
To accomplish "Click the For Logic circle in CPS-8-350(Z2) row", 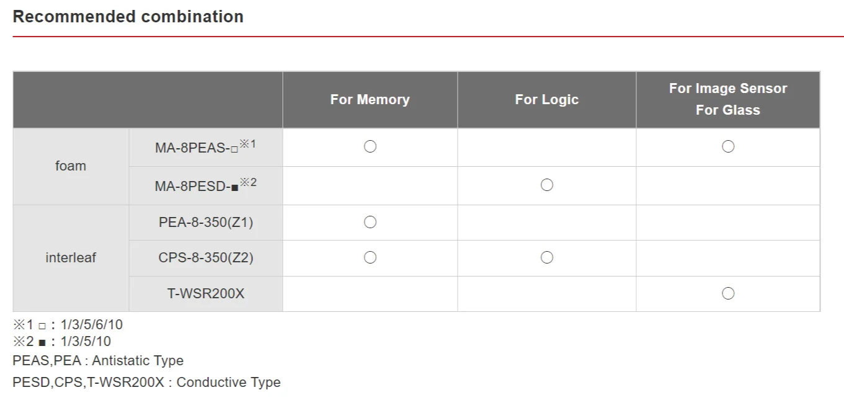I will 546,257.
